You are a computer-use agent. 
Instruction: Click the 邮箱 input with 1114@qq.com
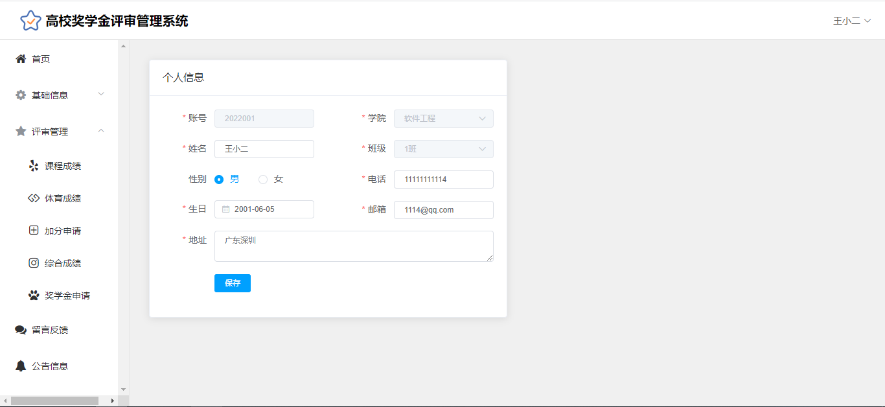444,210
